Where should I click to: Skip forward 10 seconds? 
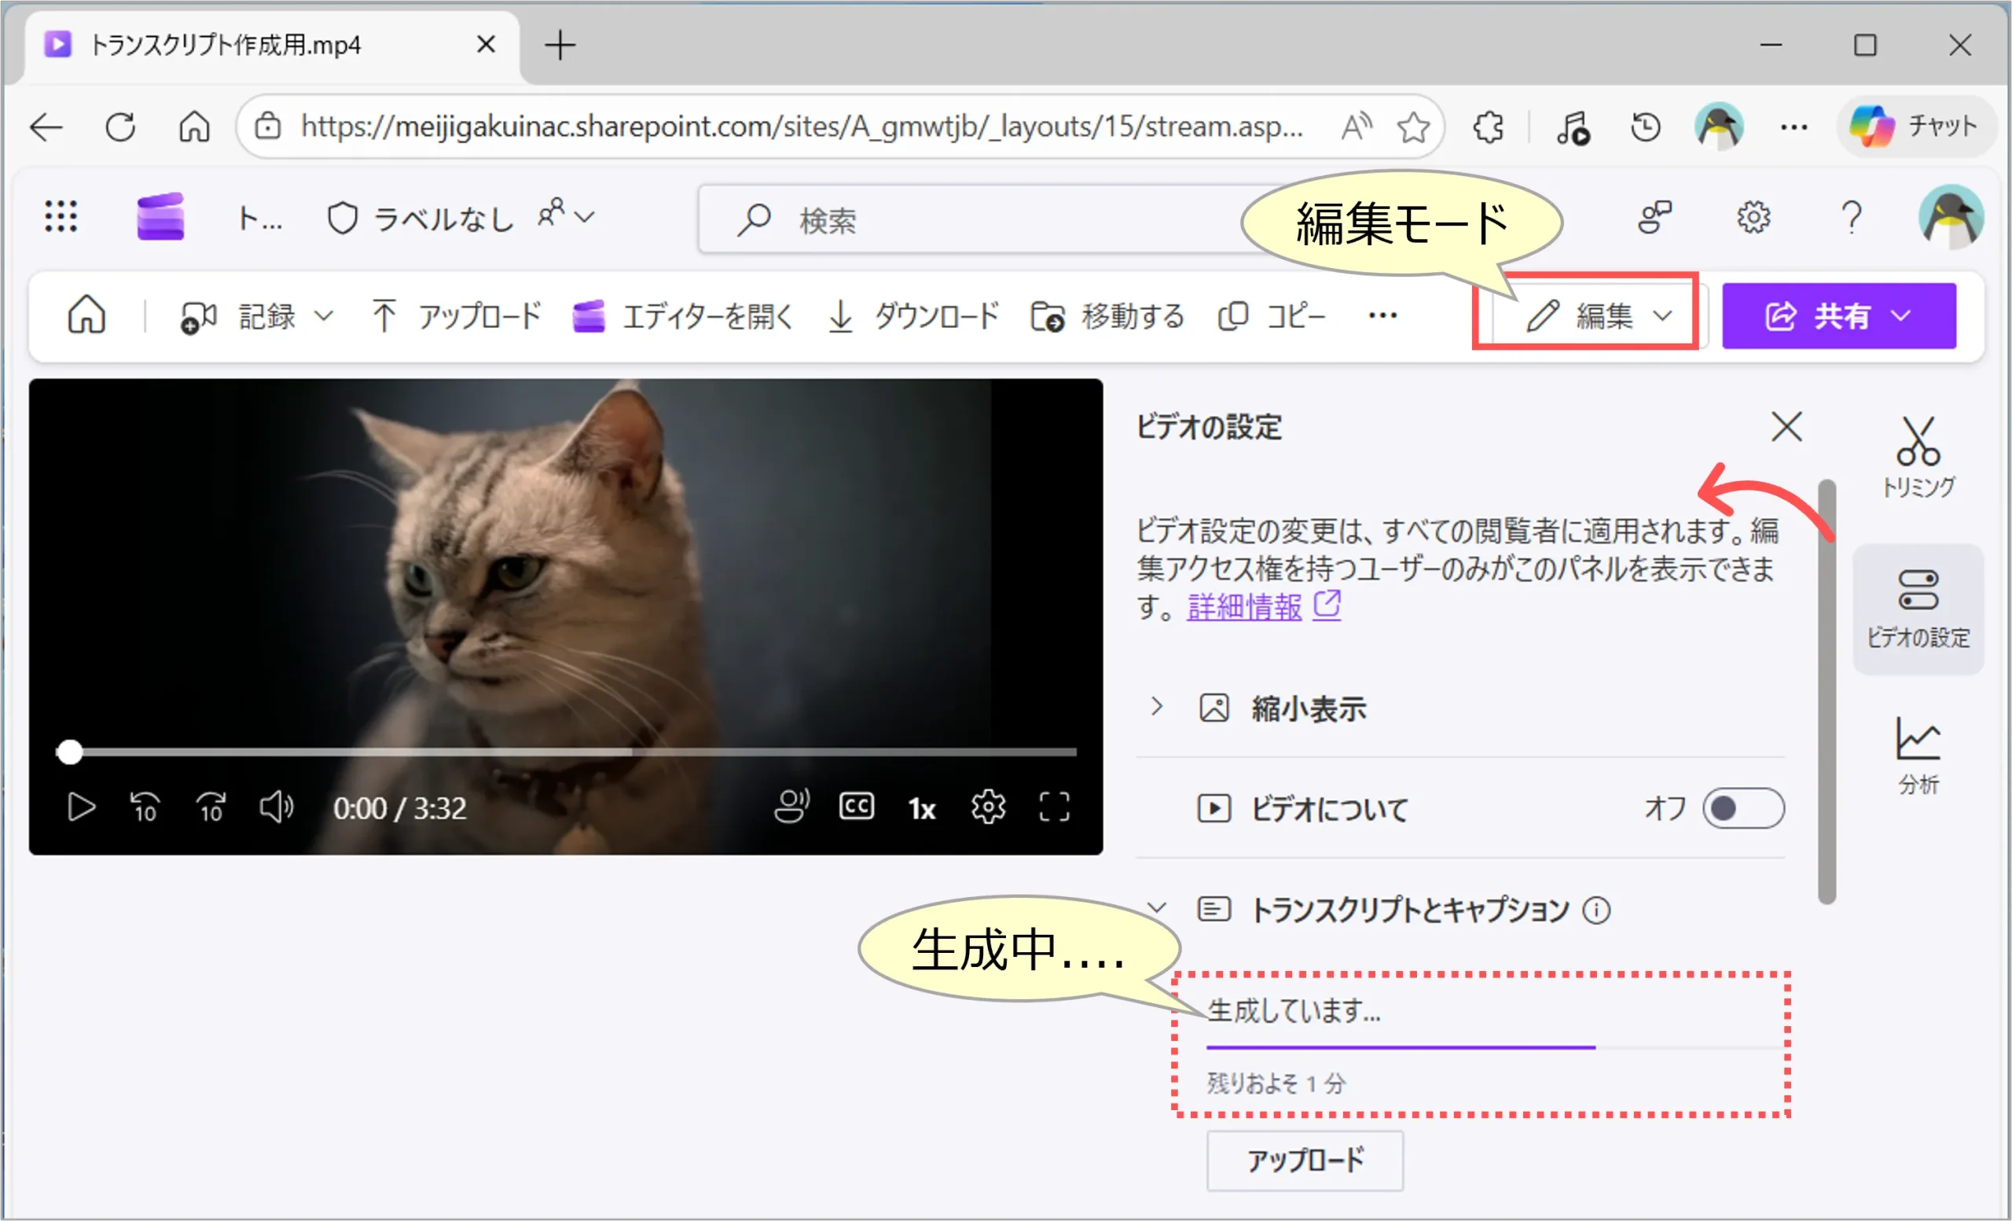(211, 807)
